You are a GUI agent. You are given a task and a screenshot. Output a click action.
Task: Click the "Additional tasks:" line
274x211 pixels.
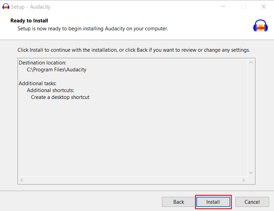click(38, 83)
